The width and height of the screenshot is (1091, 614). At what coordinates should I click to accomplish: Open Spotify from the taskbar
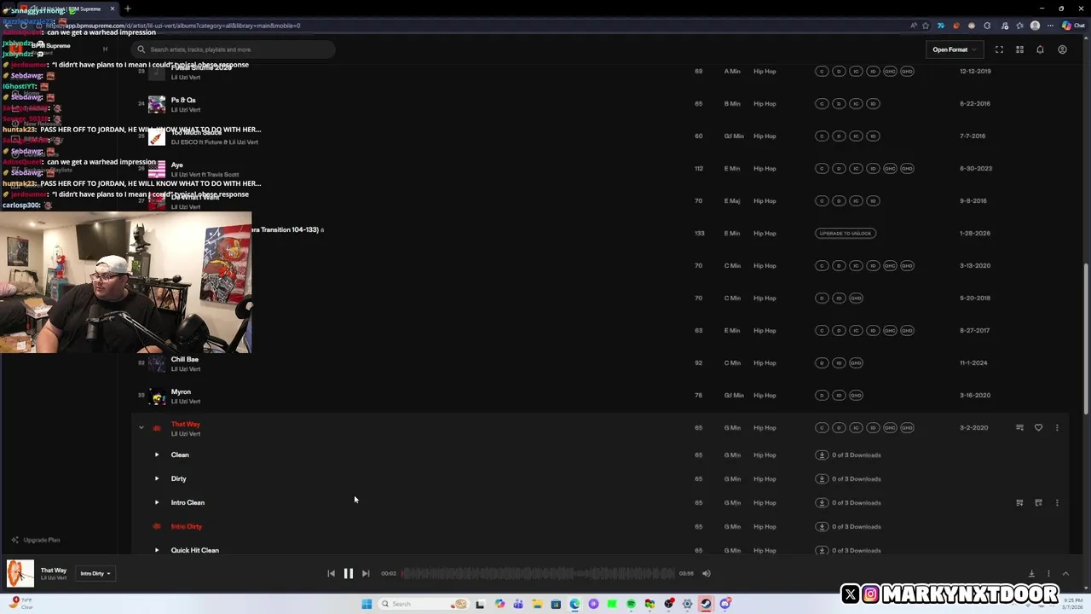click(x=631, y=604)
